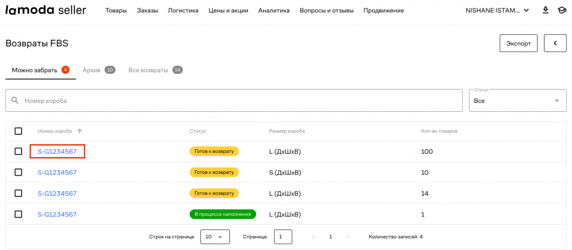Open the Статус filter dropdown
Viewport: 572px width, 250px height.
[x=517, y=101]
